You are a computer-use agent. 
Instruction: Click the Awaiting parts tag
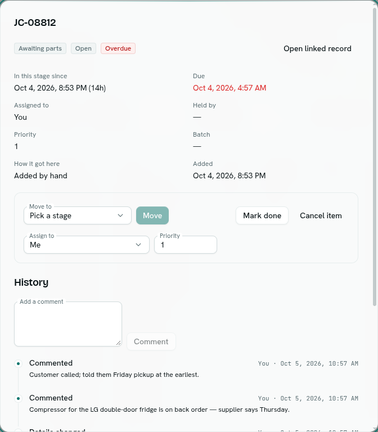coord(40,48)
